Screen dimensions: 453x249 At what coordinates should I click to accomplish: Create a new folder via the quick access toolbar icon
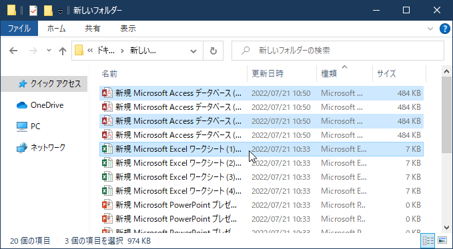[48, 11]
